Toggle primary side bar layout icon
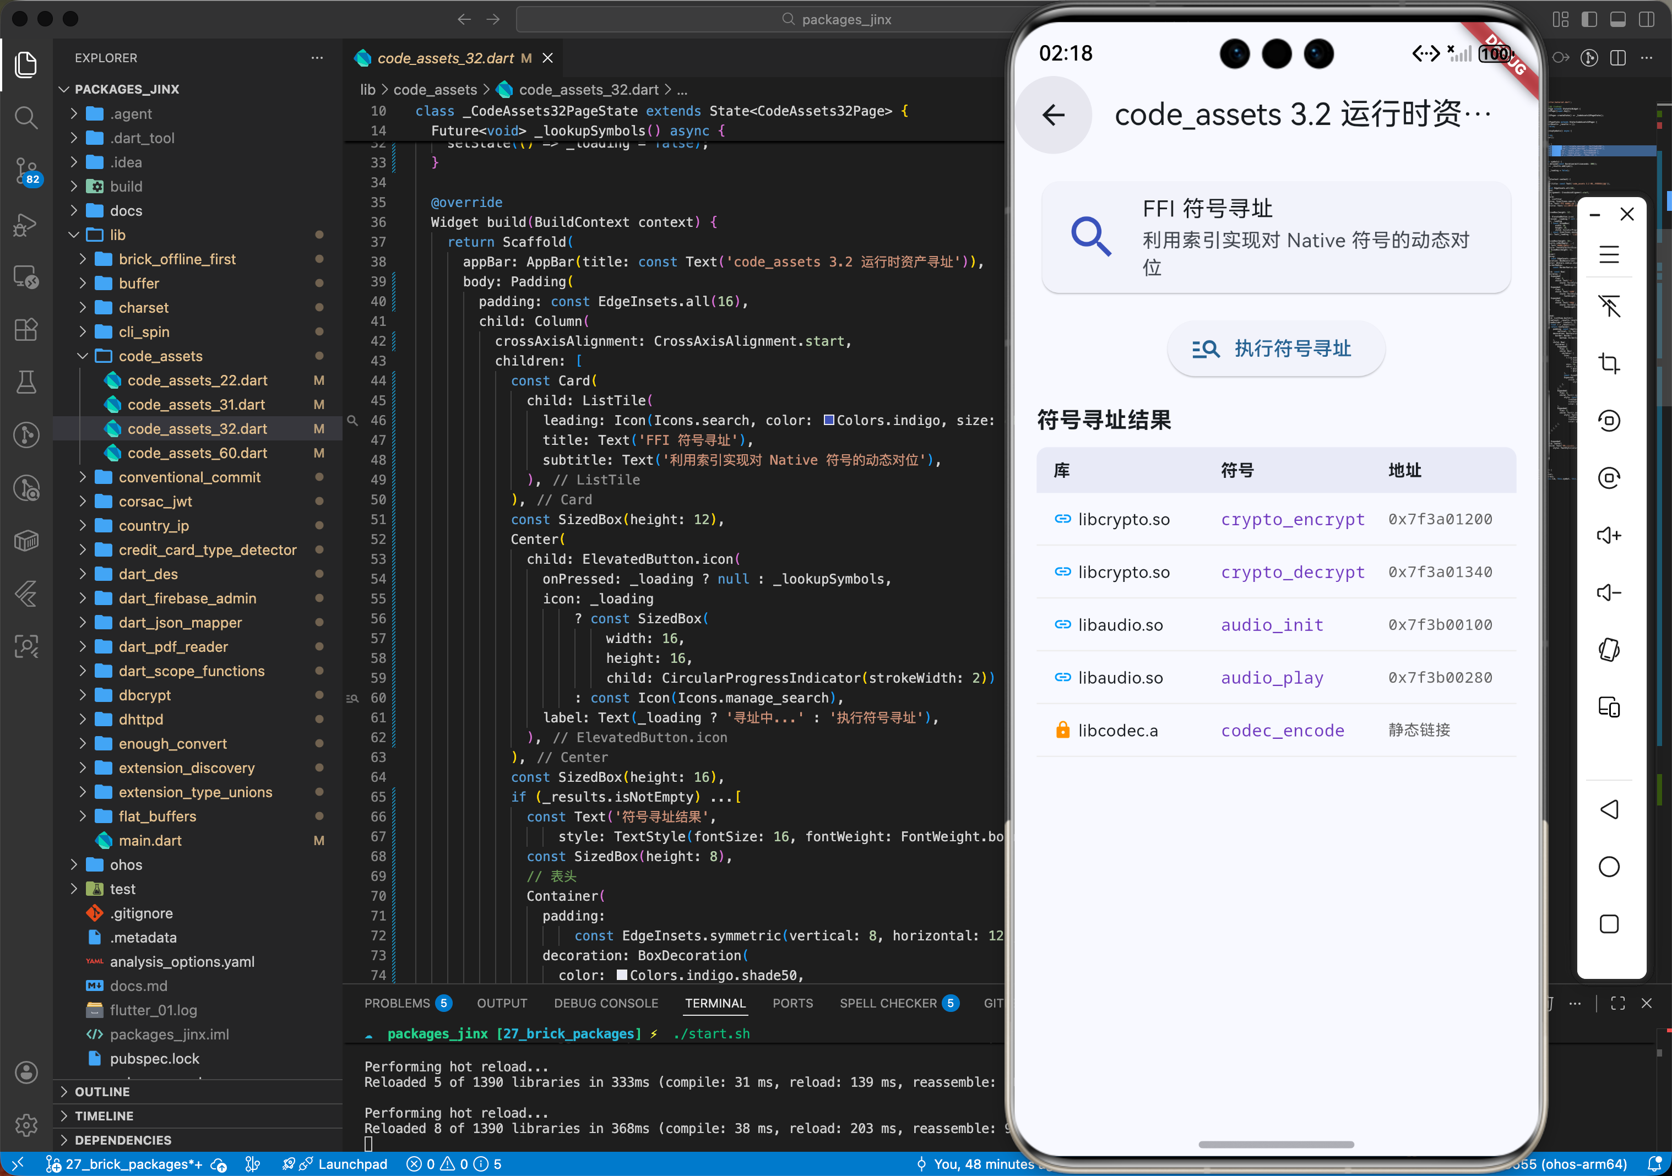 pos(1589,20)
